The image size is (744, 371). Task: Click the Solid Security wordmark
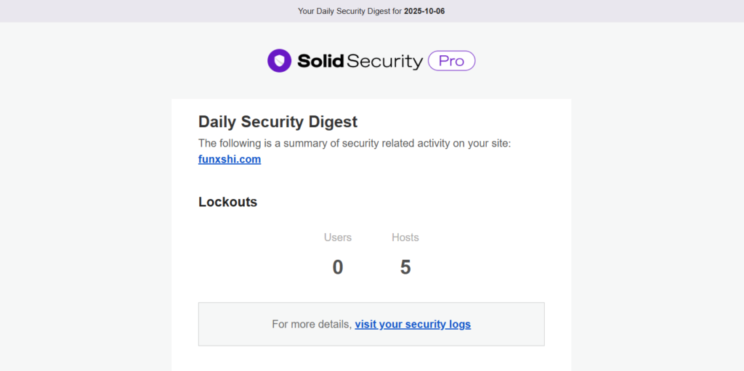pos(360,61)
